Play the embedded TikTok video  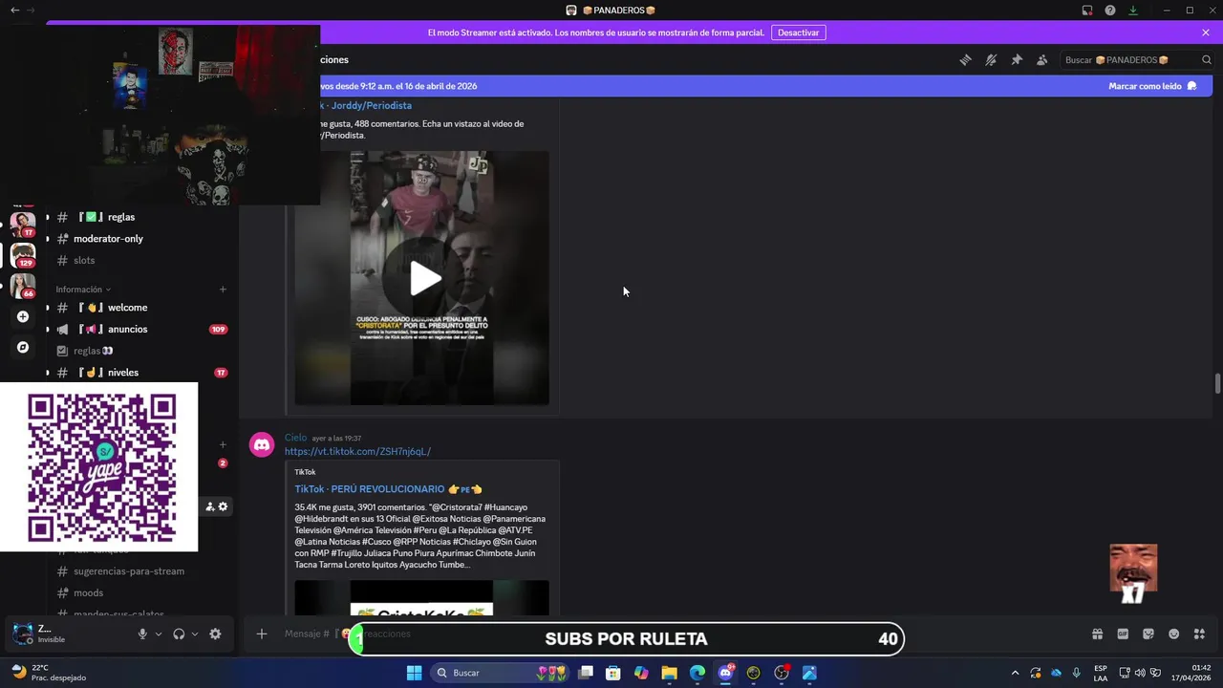click(x=425, y=278)
